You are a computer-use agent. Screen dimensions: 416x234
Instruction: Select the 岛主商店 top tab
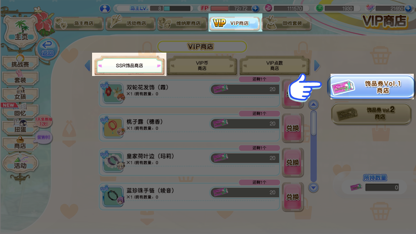[79, 23]
